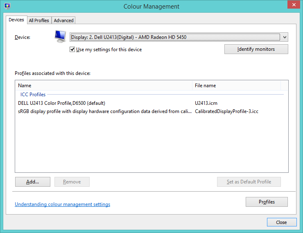This screenshot has height=233, width=303.
Task: Click the Colour Management title bar icon
Action: coord(7,6)
